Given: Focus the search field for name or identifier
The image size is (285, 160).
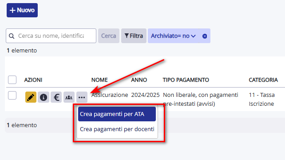Looking at the screenshot, I should point(51,36).
